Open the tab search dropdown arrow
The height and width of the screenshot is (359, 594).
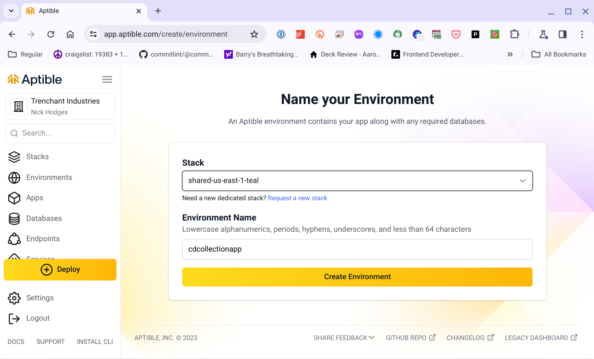(x=10, y=11)
